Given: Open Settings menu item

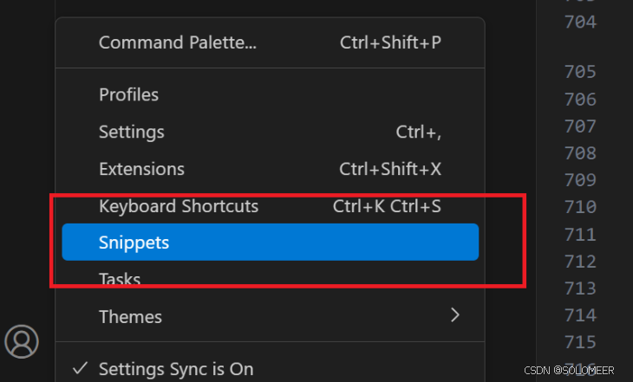Looking at the screenshot, I should click(x=132, y=132).
